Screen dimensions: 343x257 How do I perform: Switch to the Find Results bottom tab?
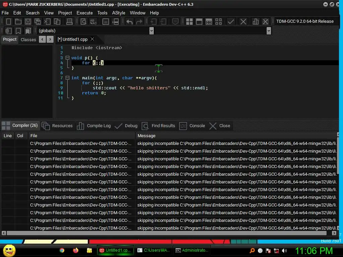tap(158, 126)
